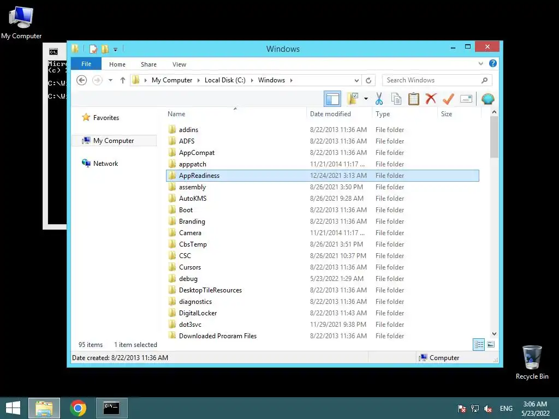
Task: Open the recent locations dropdown
Action: [110, 80]
